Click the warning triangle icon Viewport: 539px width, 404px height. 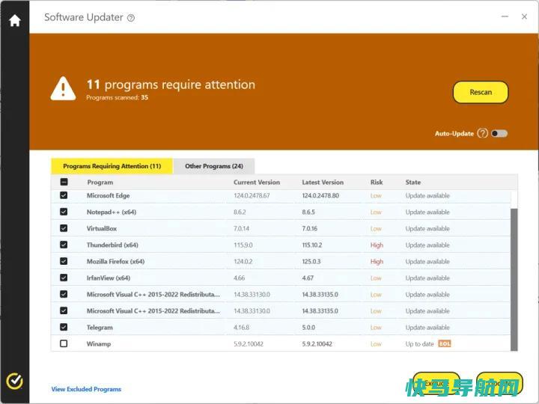[x=63, y=88]
